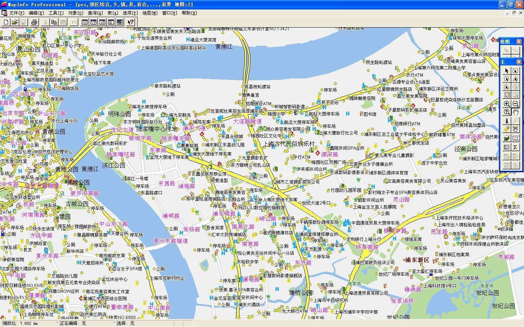Click the 浦东新区 district label on map
Viewport: 524px width, 327px height.
pyautogui.click(x=417, y=260)
